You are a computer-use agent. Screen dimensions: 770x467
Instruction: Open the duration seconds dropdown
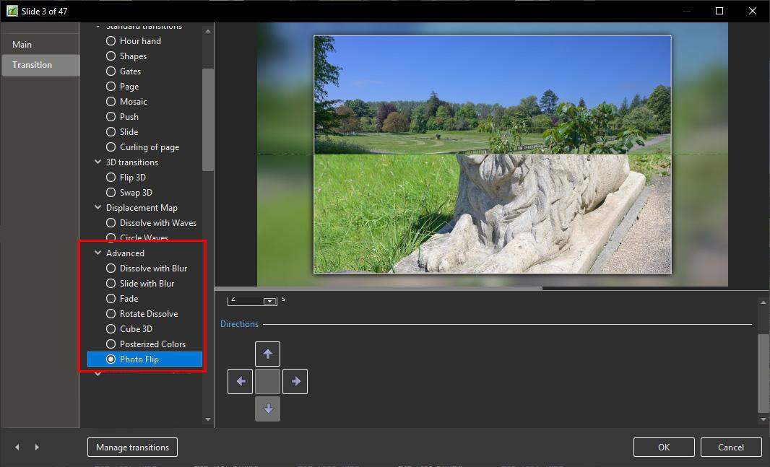tap(269, 300)
